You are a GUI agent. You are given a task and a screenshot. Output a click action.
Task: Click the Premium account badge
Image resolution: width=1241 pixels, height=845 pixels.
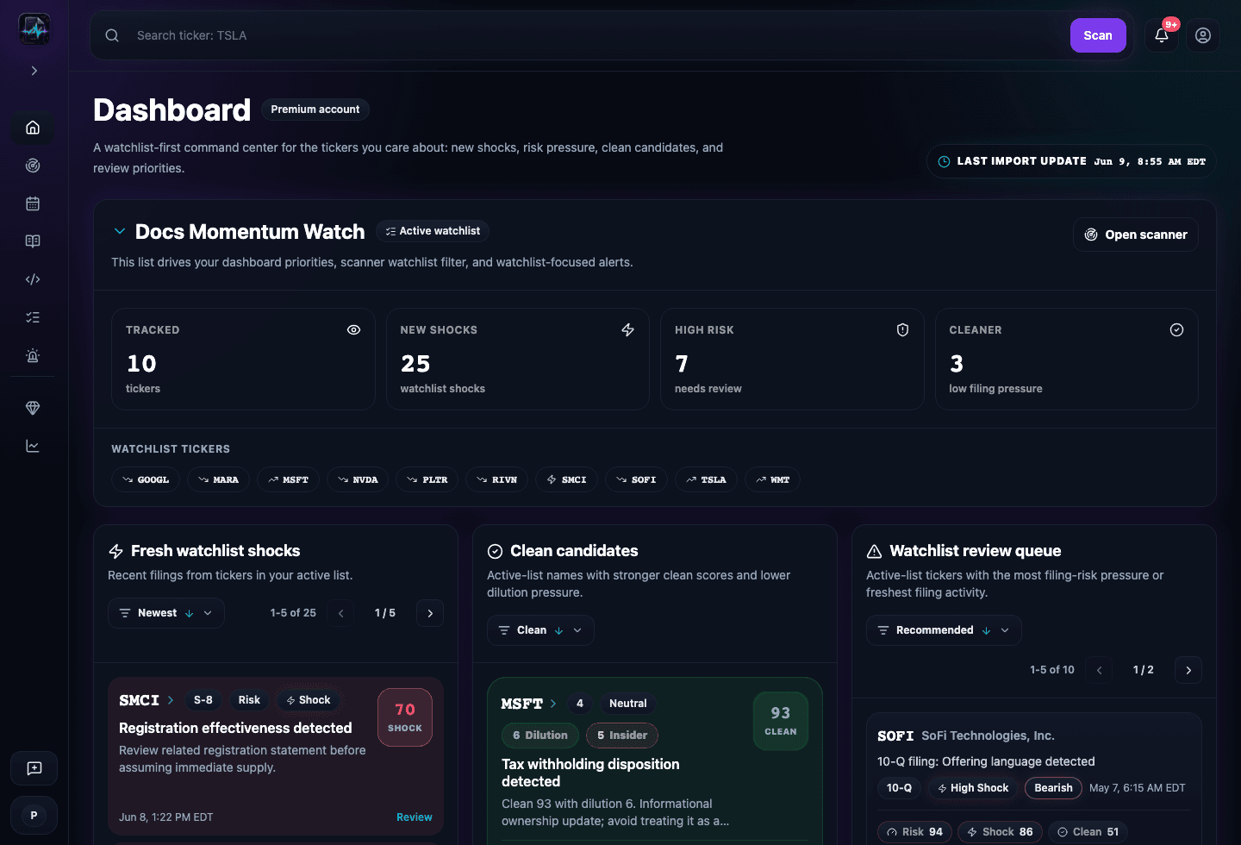point(315,110)
